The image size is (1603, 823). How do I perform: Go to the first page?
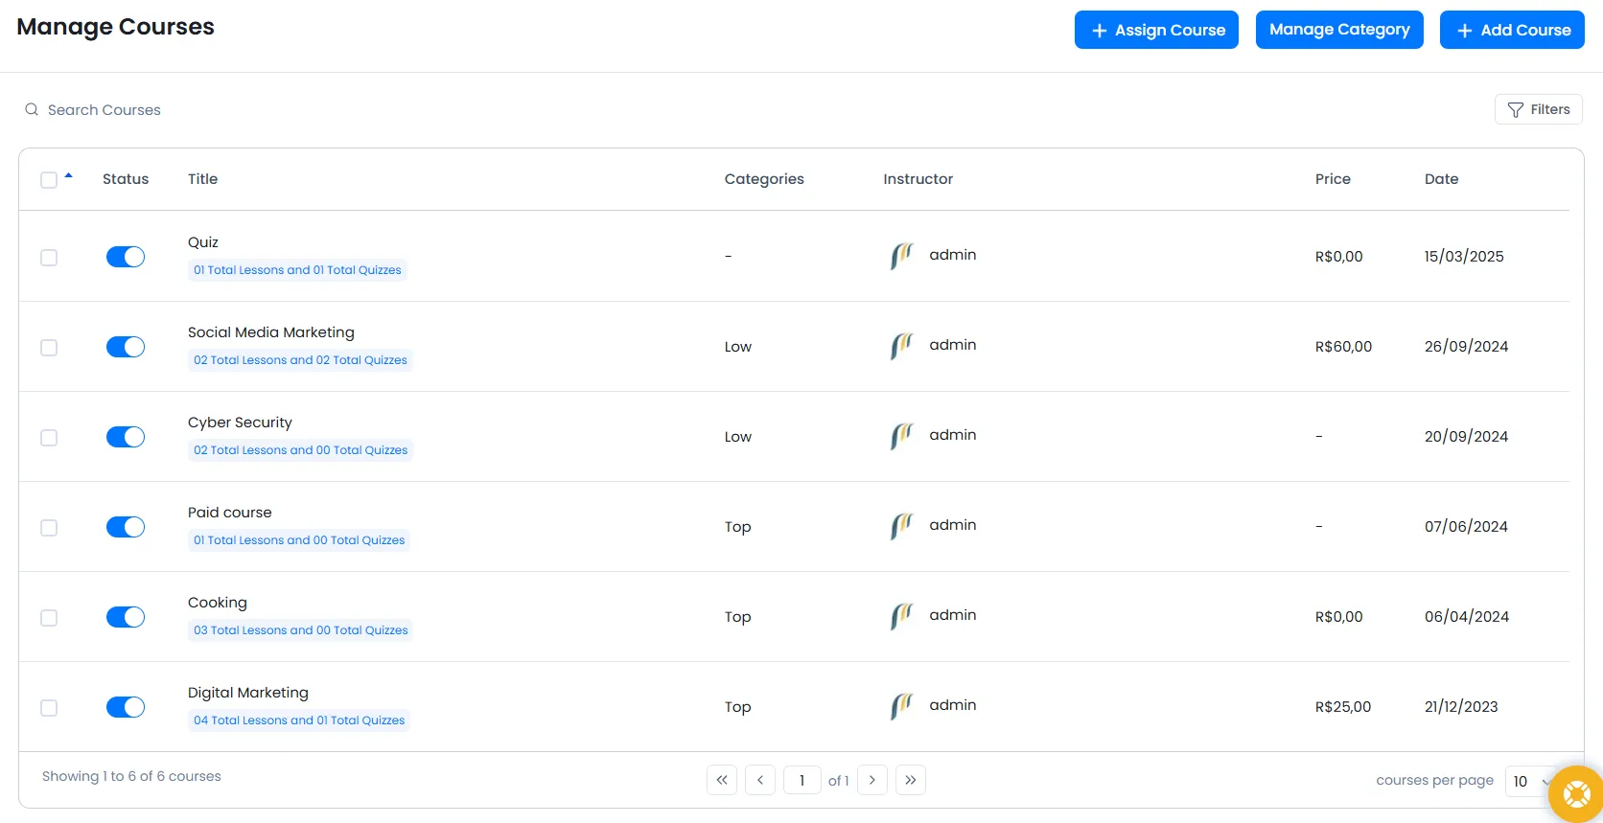click(x=722, y=780)
